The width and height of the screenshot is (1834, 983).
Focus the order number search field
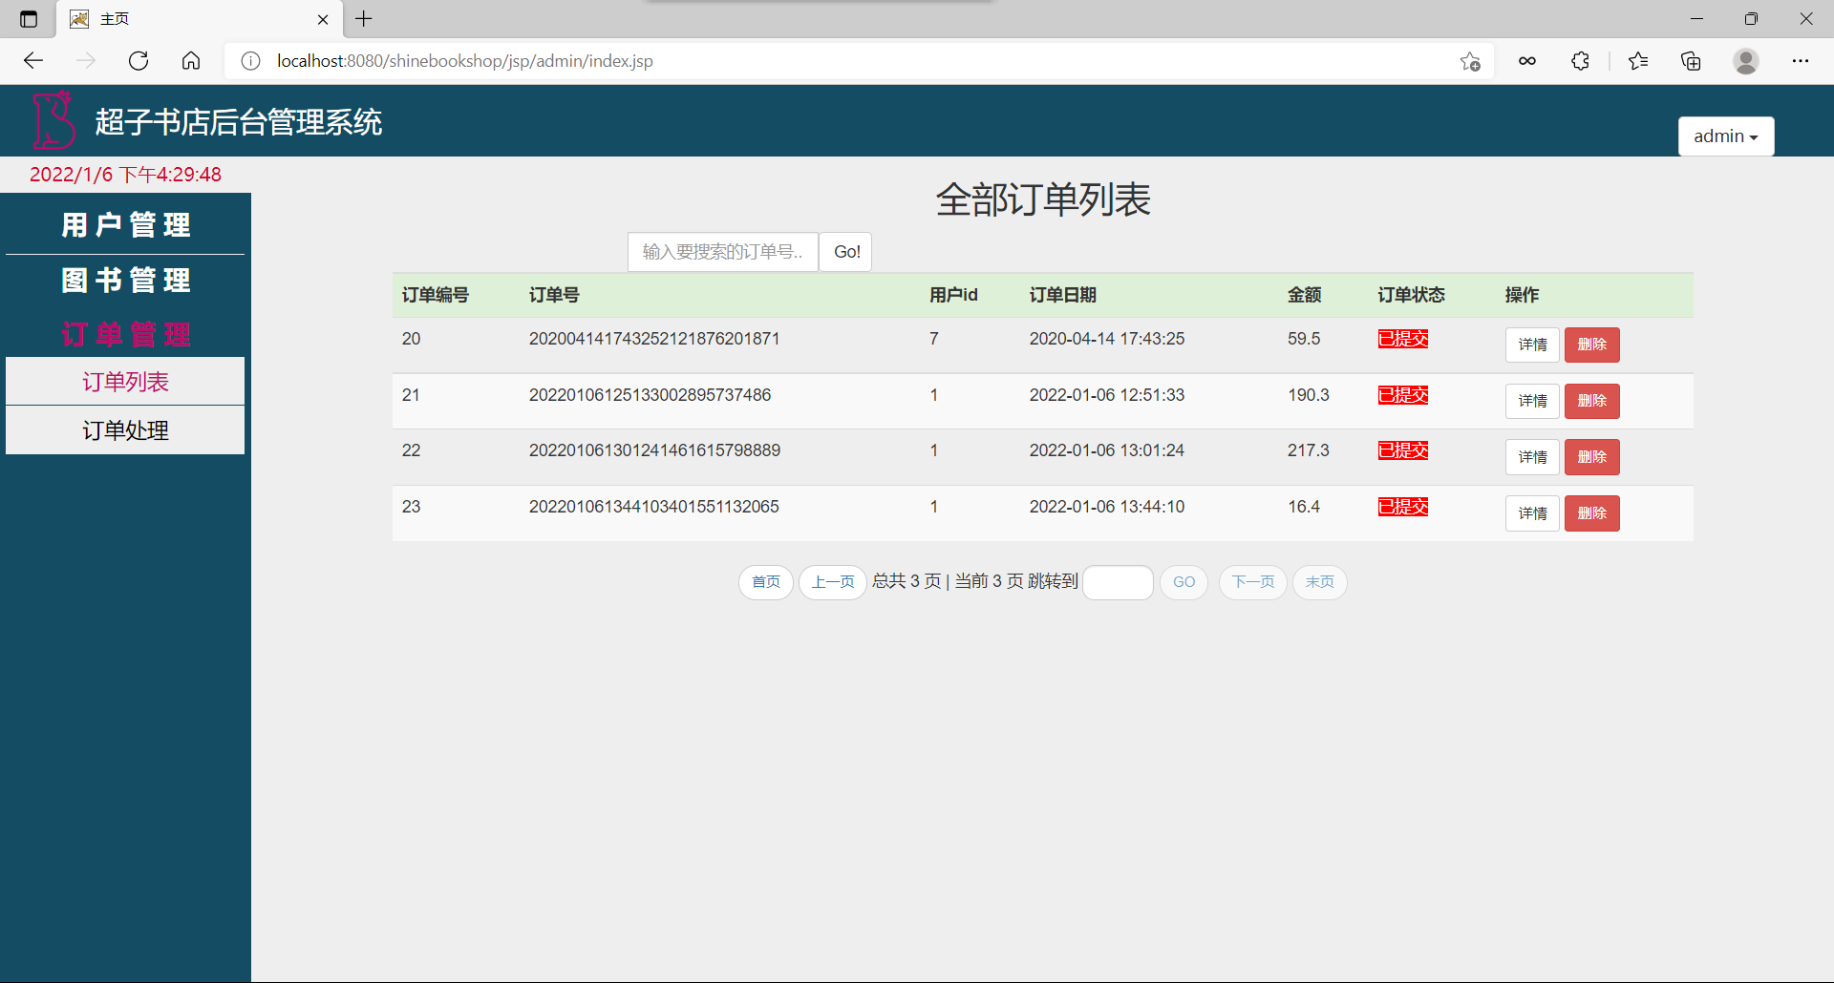[x=723, y=252]
